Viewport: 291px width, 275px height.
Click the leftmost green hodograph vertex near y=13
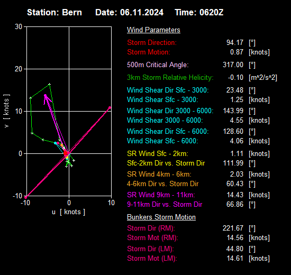(31, 98)
